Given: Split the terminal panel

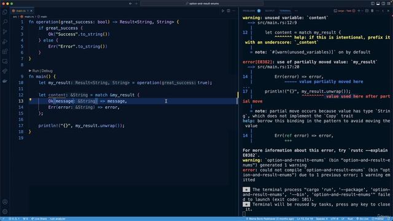Looking at the screenshot, I should 367,11.
